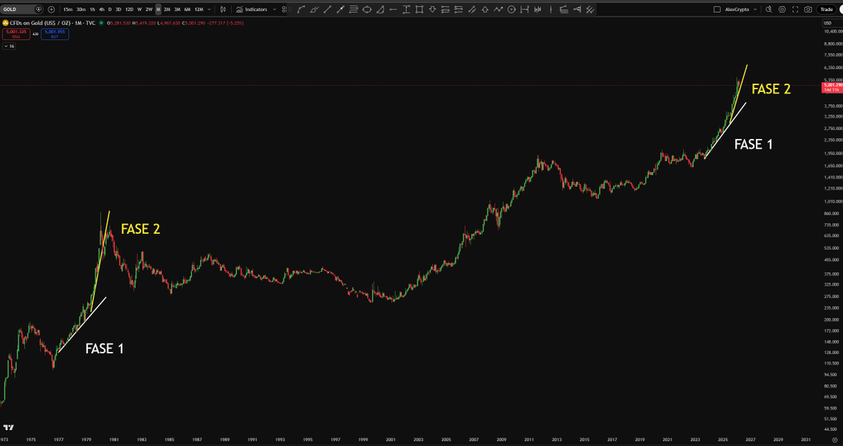843x446 pixels.
Task: Select the last favorites toolbar drawing tool
Action: [x=589, y=10]
